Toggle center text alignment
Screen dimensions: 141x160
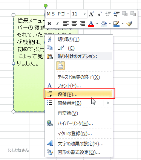tap(74, 23)
